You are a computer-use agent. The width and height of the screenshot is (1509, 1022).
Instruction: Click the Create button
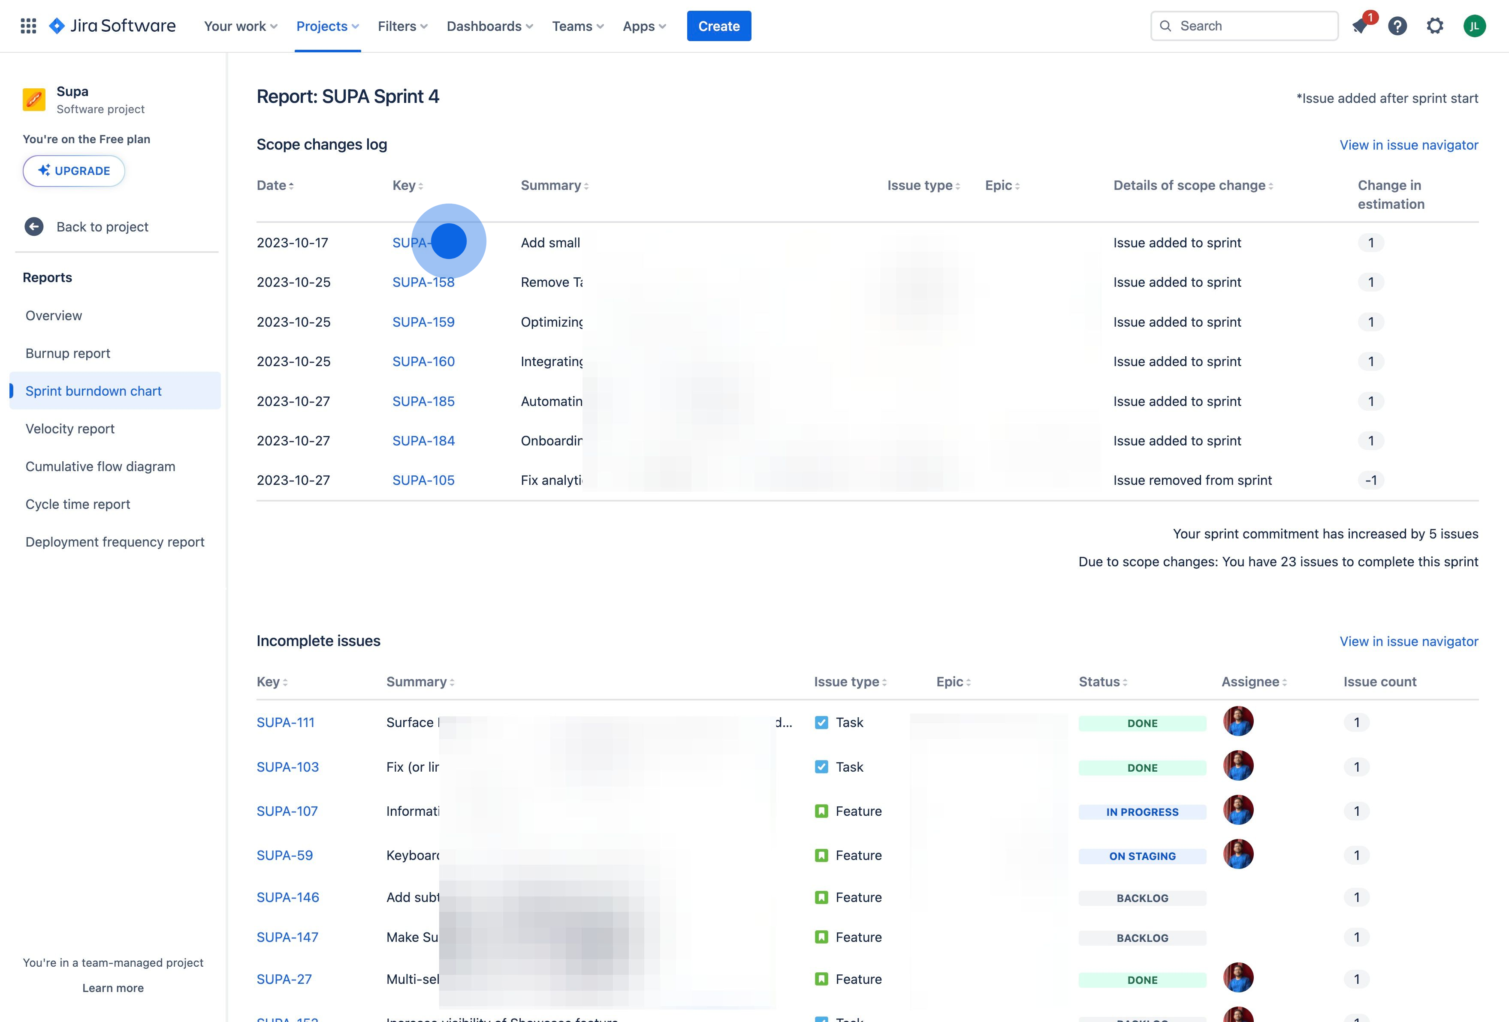click(x=719, y=26)
